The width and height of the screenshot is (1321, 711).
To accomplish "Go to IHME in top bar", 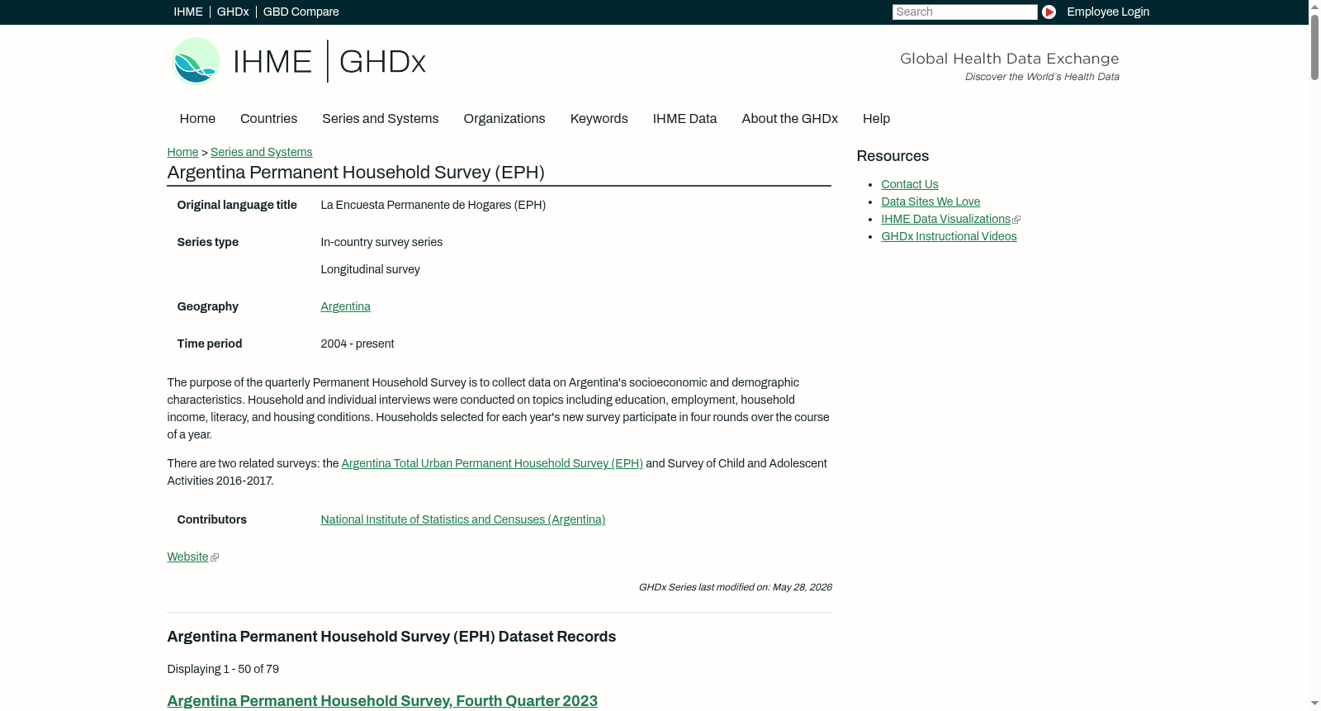I will click(188, 12).
